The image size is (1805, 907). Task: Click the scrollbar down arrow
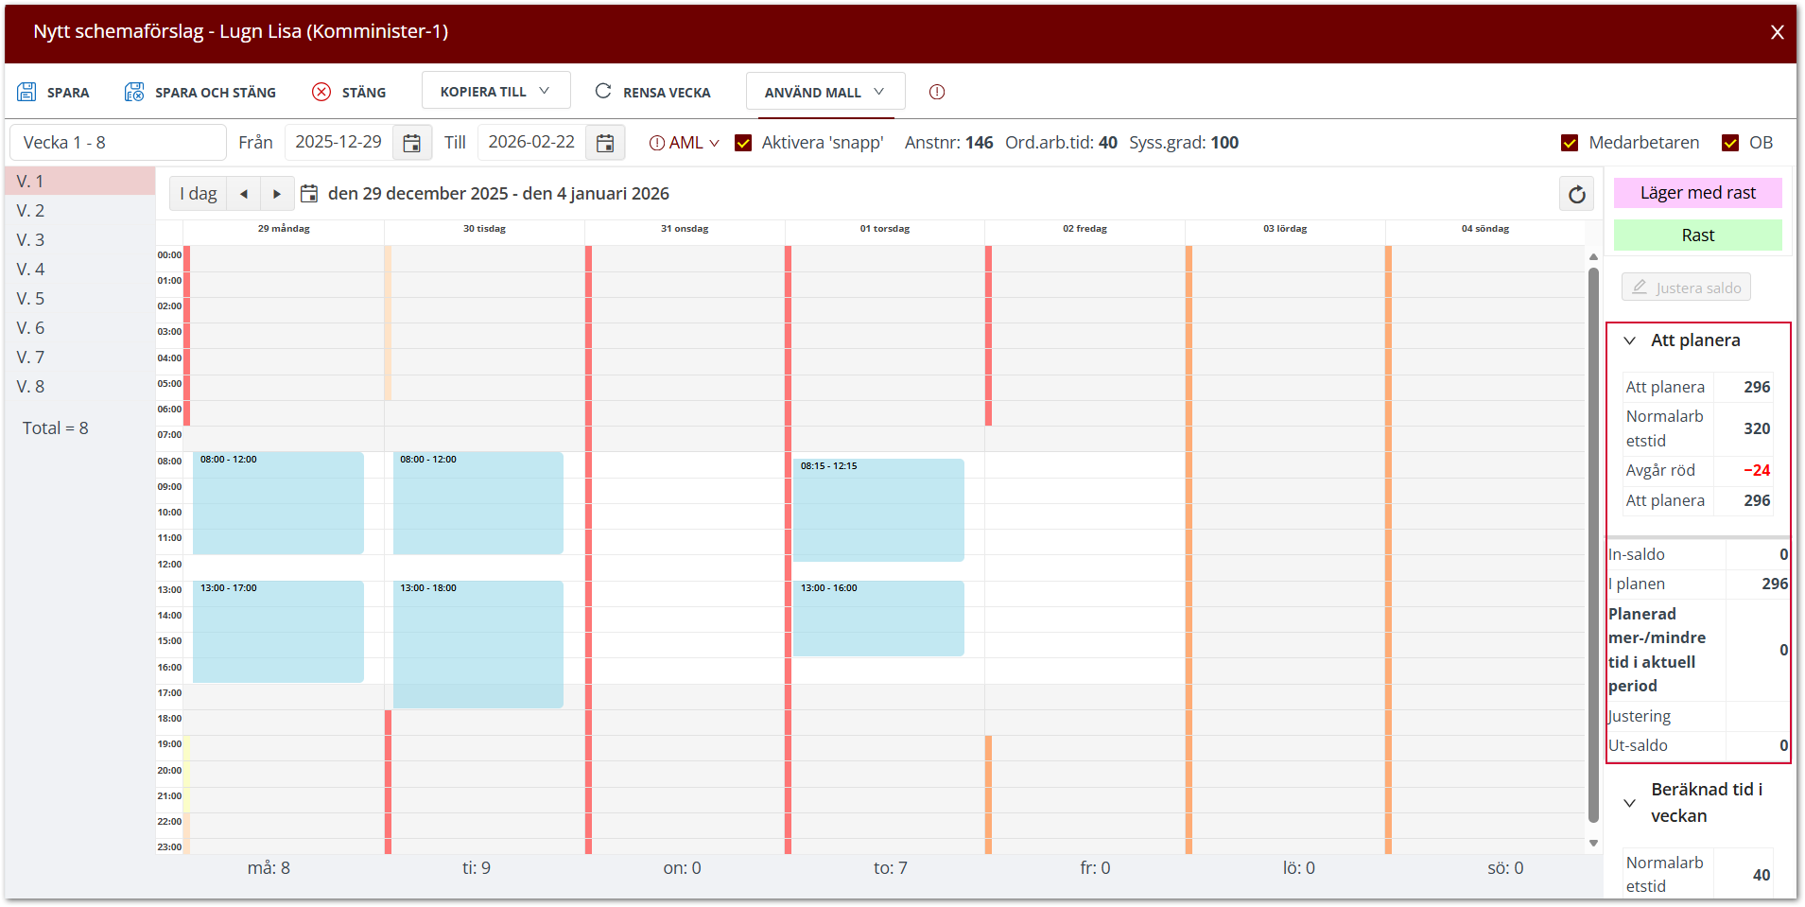tap(1593, 843)
